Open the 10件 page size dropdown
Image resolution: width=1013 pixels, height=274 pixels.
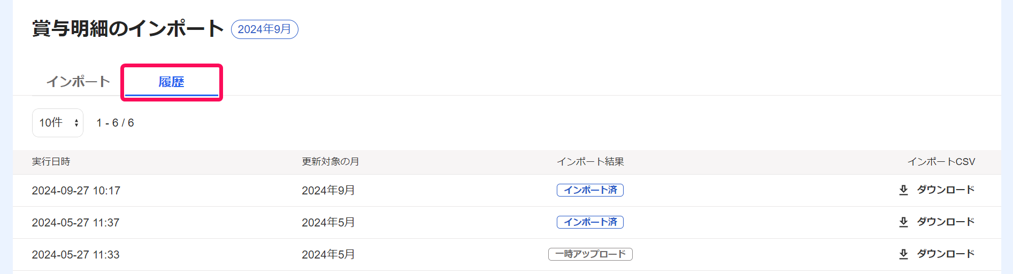point(58,123)
